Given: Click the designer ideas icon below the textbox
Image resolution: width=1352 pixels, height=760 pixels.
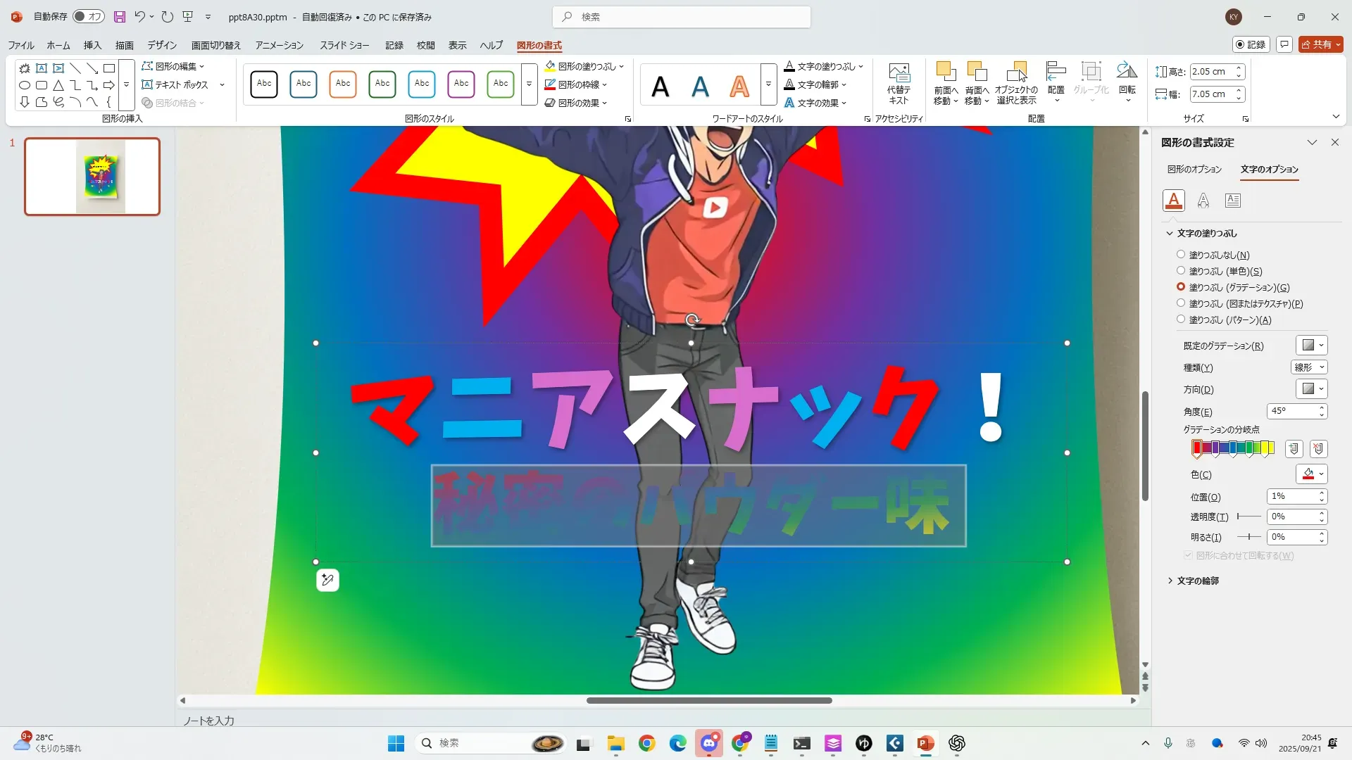Looking at the screenshot, I should (x=327, y=580).
